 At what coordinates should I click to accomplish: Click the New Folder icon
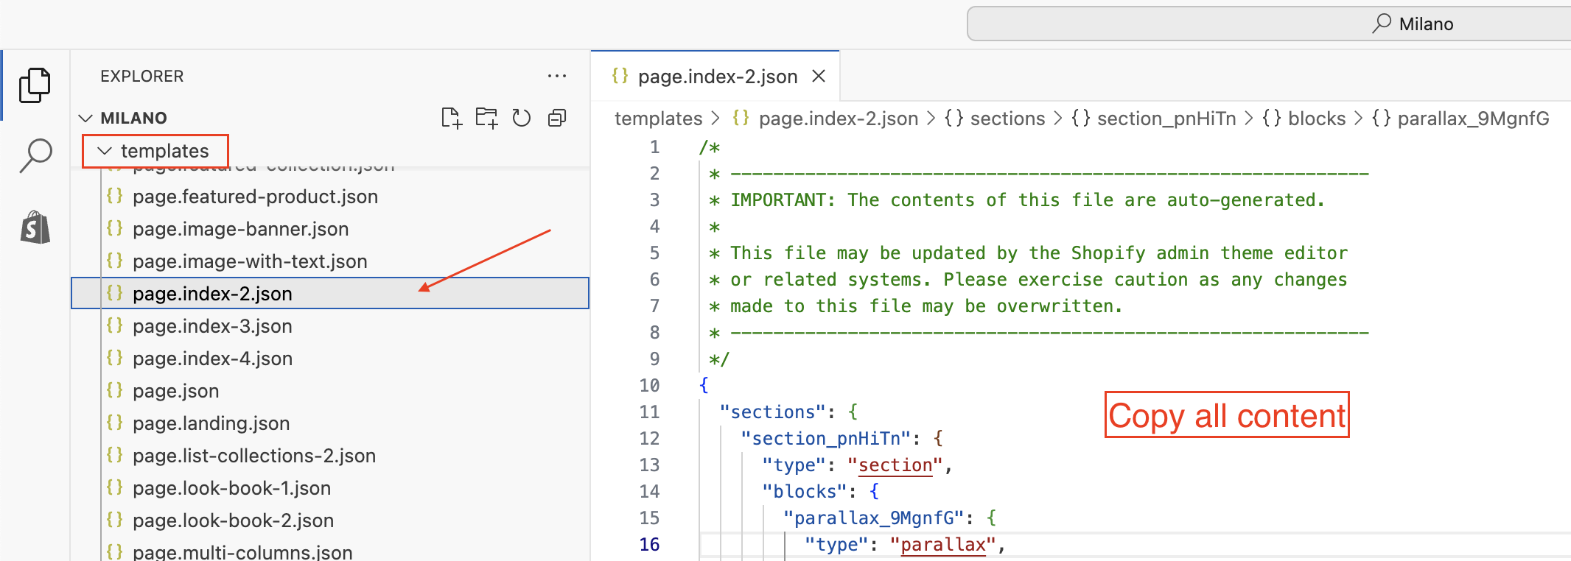pos(486,118)
